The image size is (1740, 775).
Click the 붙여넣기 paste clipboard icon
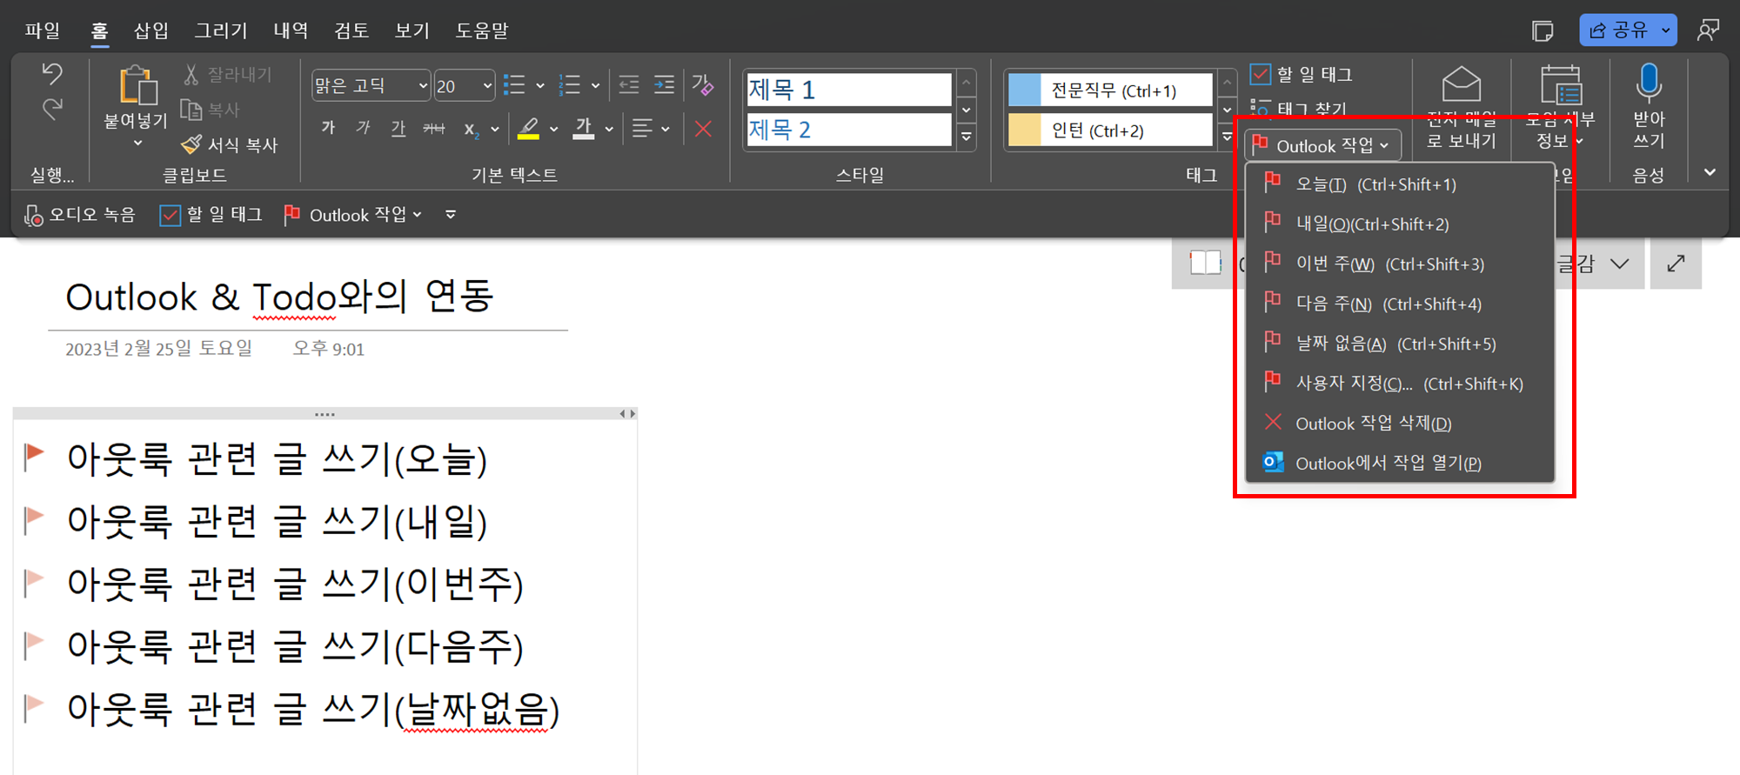click(137, 87)
